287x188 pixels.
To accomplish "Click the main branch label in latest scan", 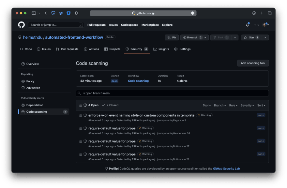I will [x=114, y=81].
